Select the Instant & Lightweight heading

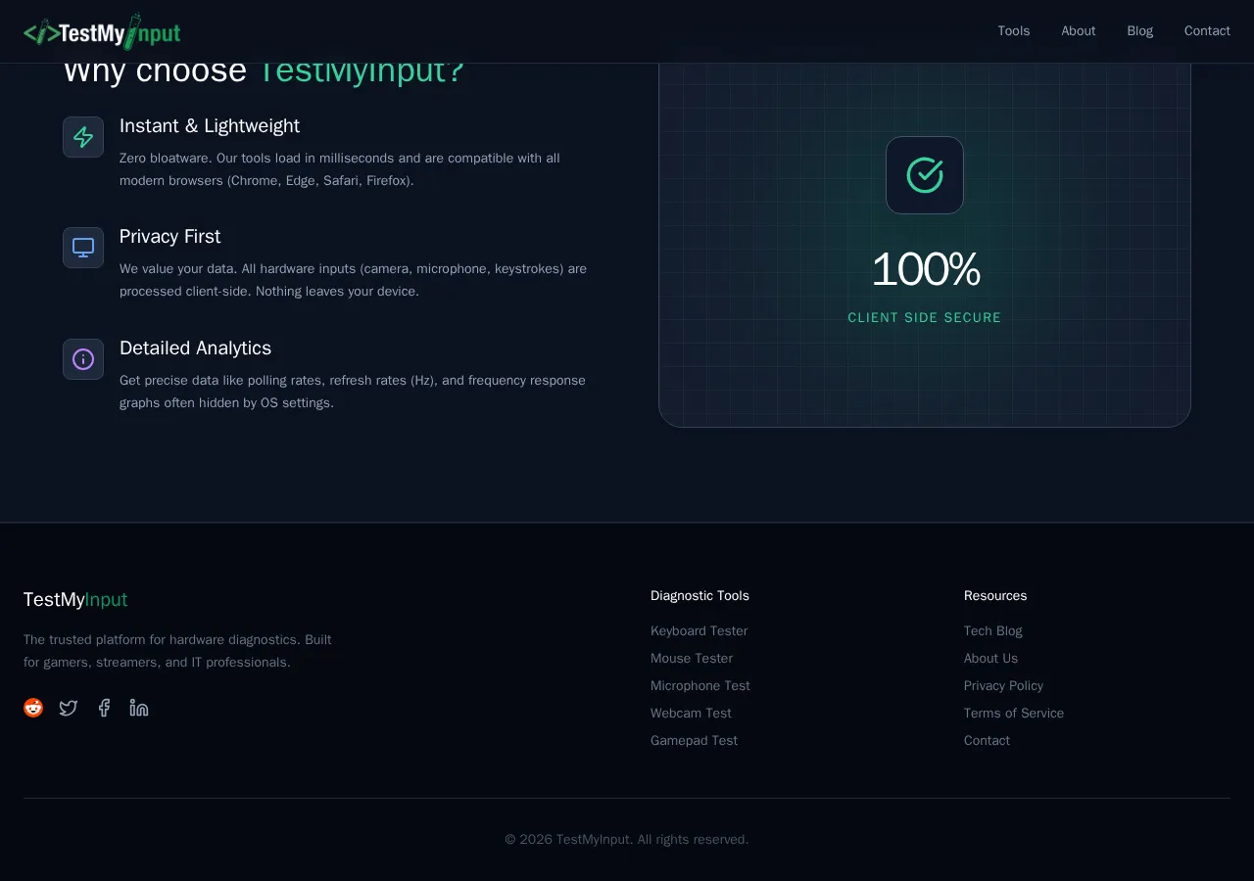coord(210,126)
